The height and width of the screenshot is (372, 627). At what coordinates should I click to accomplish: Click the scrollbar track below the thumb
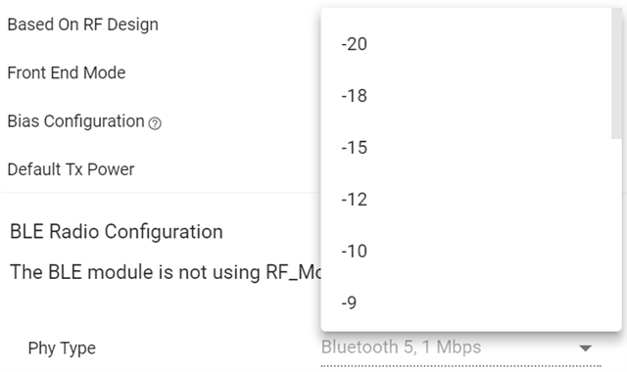pyautogui.click(x=616, y=235)
